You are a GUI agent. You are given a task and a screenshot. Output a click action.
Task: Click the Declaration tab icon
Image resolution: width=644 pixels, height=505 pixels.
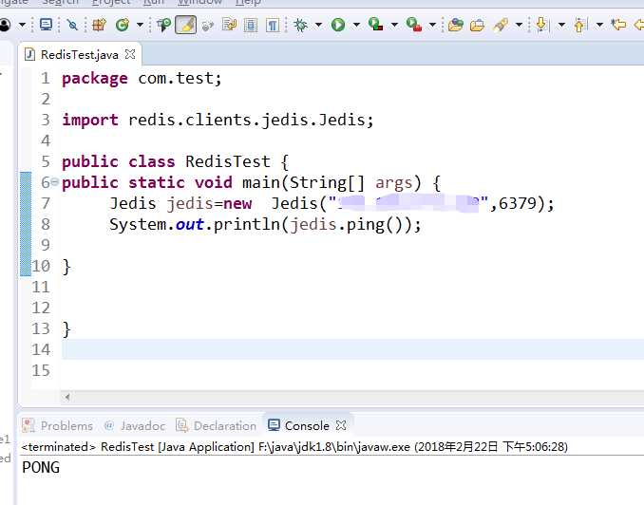coord(182,425)
